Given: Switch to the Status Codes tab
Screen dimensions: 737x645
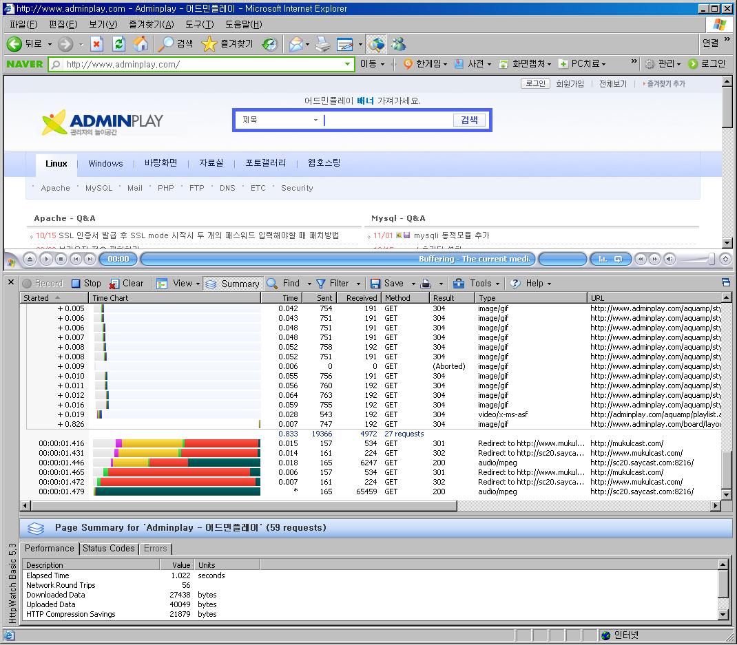Looking at the screenshot, I should [x=108, y=549].
